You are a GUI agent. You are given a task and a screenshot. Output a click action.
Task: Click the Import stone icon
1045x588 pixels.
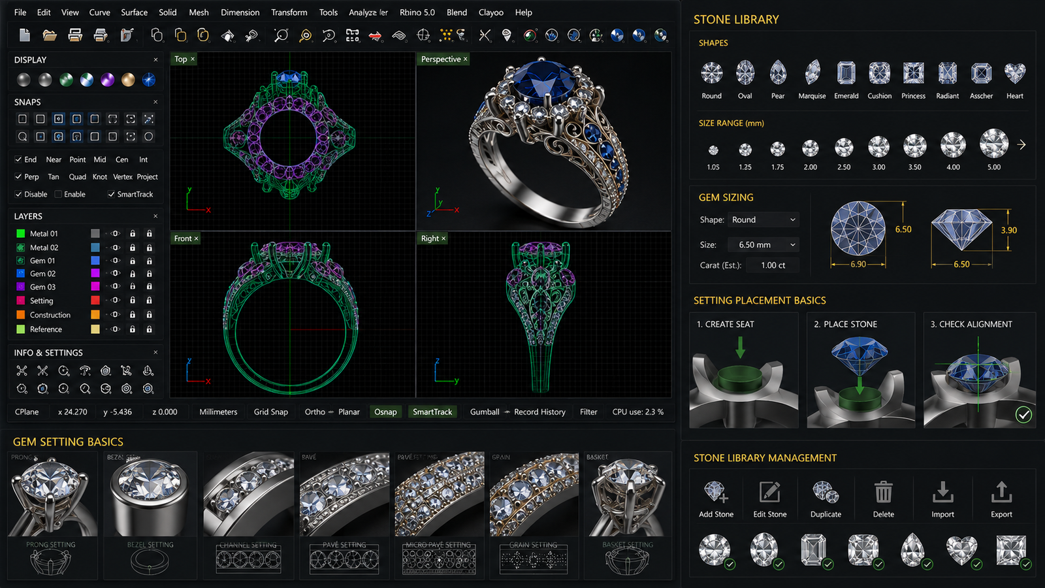pos(942,492)
